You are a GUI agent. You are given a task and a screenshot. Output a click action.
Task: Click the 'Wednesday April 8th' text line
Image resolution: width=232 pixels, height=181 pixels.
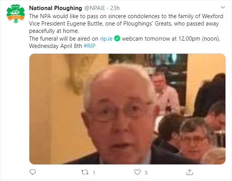click(55, 46)
